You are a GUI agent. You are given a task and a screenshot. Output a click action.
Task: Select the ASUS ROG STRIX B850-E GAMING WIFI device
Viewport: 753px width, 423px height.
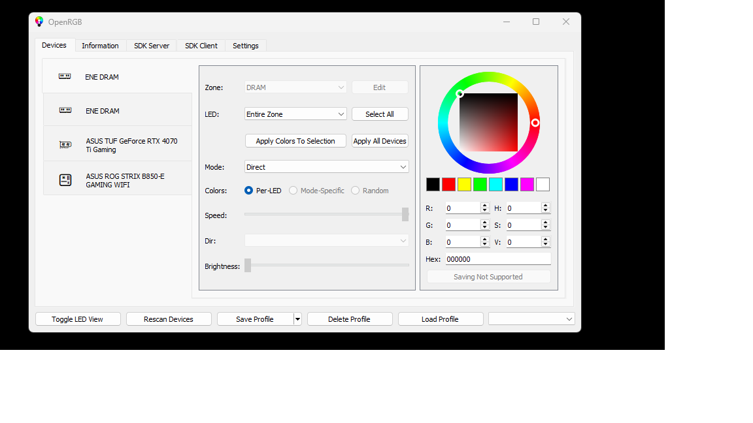point(118,178)
